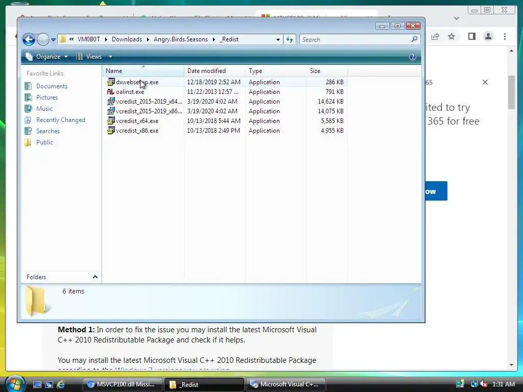Image resolution: width=523 pixels, height=392 pixels.
Task: Bookmark page with Chrome star icon
Action: tap(451, 36)
